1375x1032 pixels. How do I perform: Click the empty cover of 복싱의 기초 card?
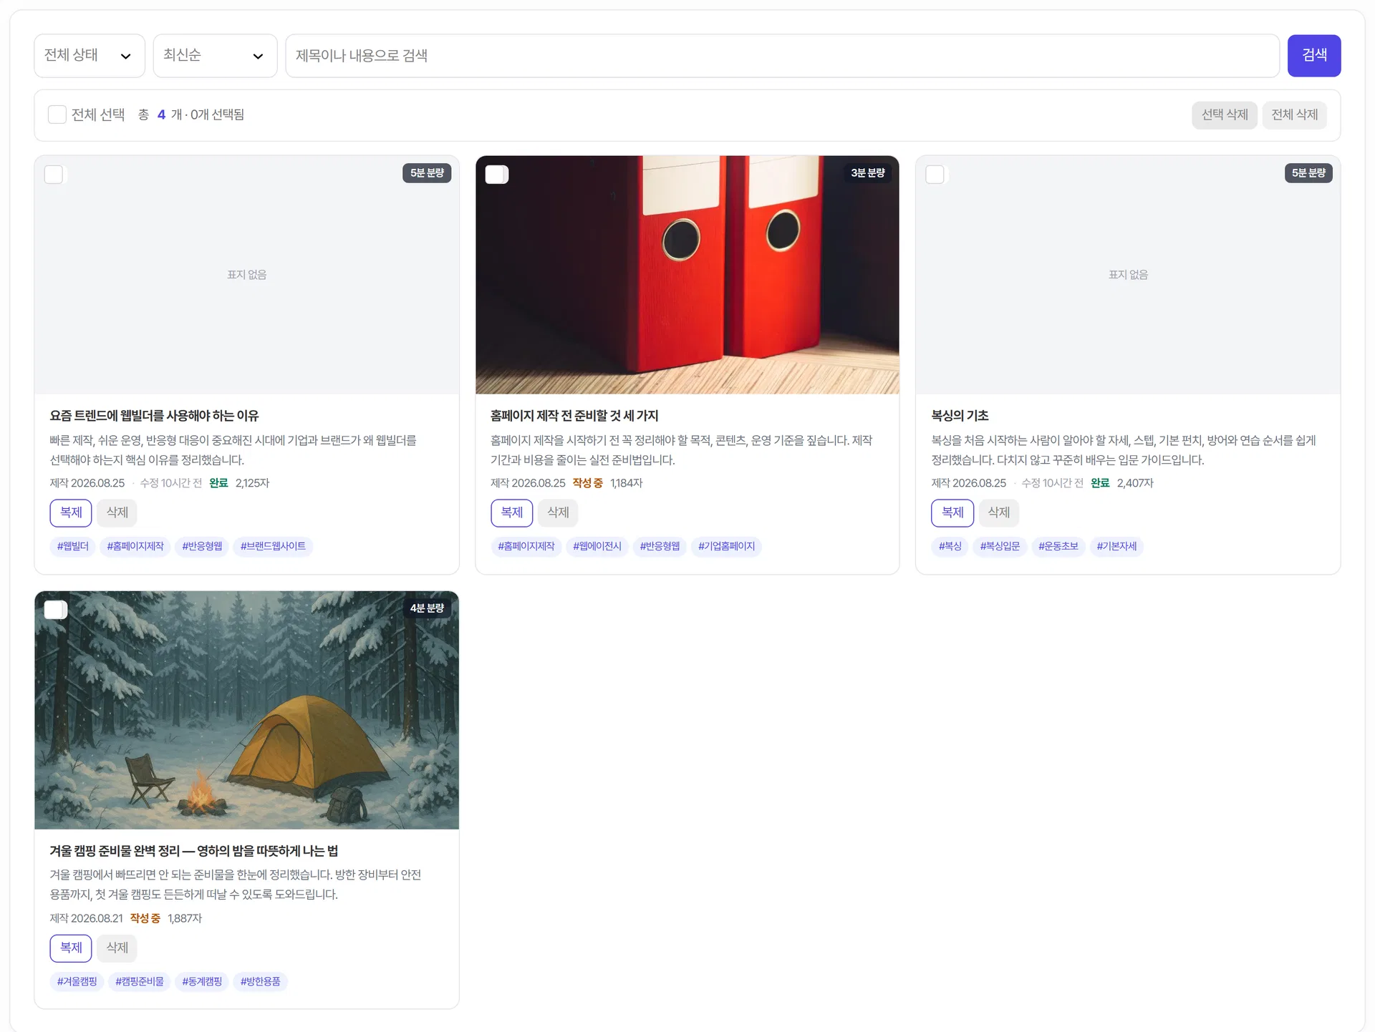1128,275
